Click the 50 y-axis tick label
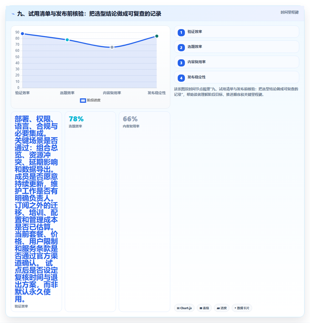The width and height of the screenshot is (310, 323). (x=17, y=57)
